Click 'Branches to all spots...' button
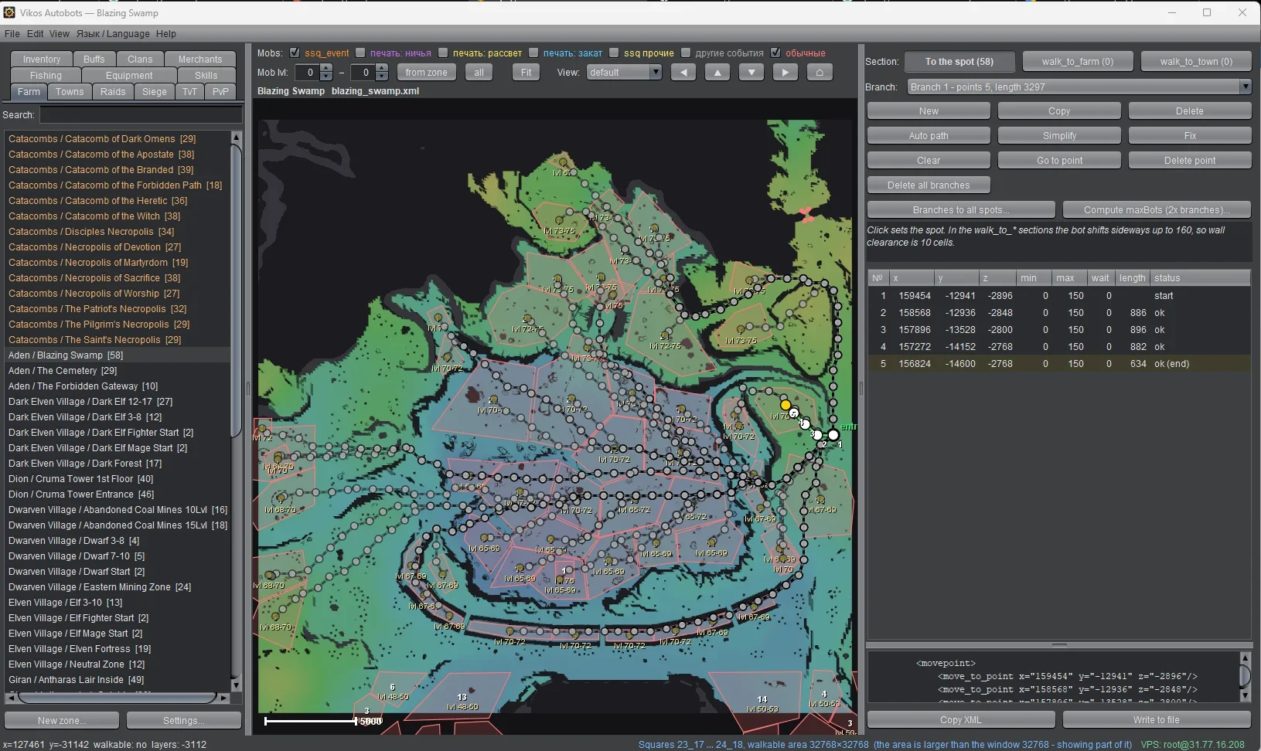Screen dimensions: 1261x751 (x=961, y=210)
